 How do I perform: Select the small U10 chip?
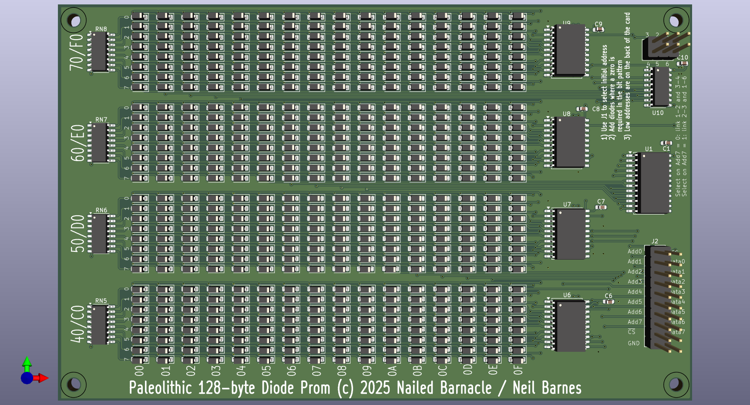[x=663, y=87]
